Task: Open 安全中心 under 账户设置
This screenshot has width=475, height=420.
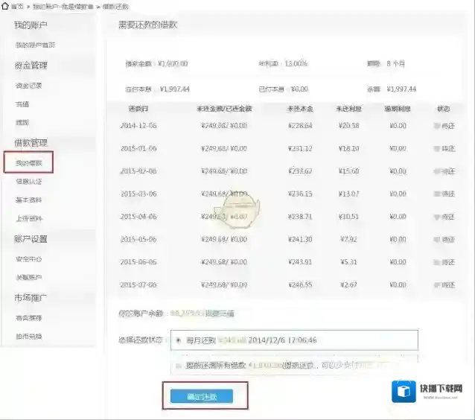Action: [28, 259]
